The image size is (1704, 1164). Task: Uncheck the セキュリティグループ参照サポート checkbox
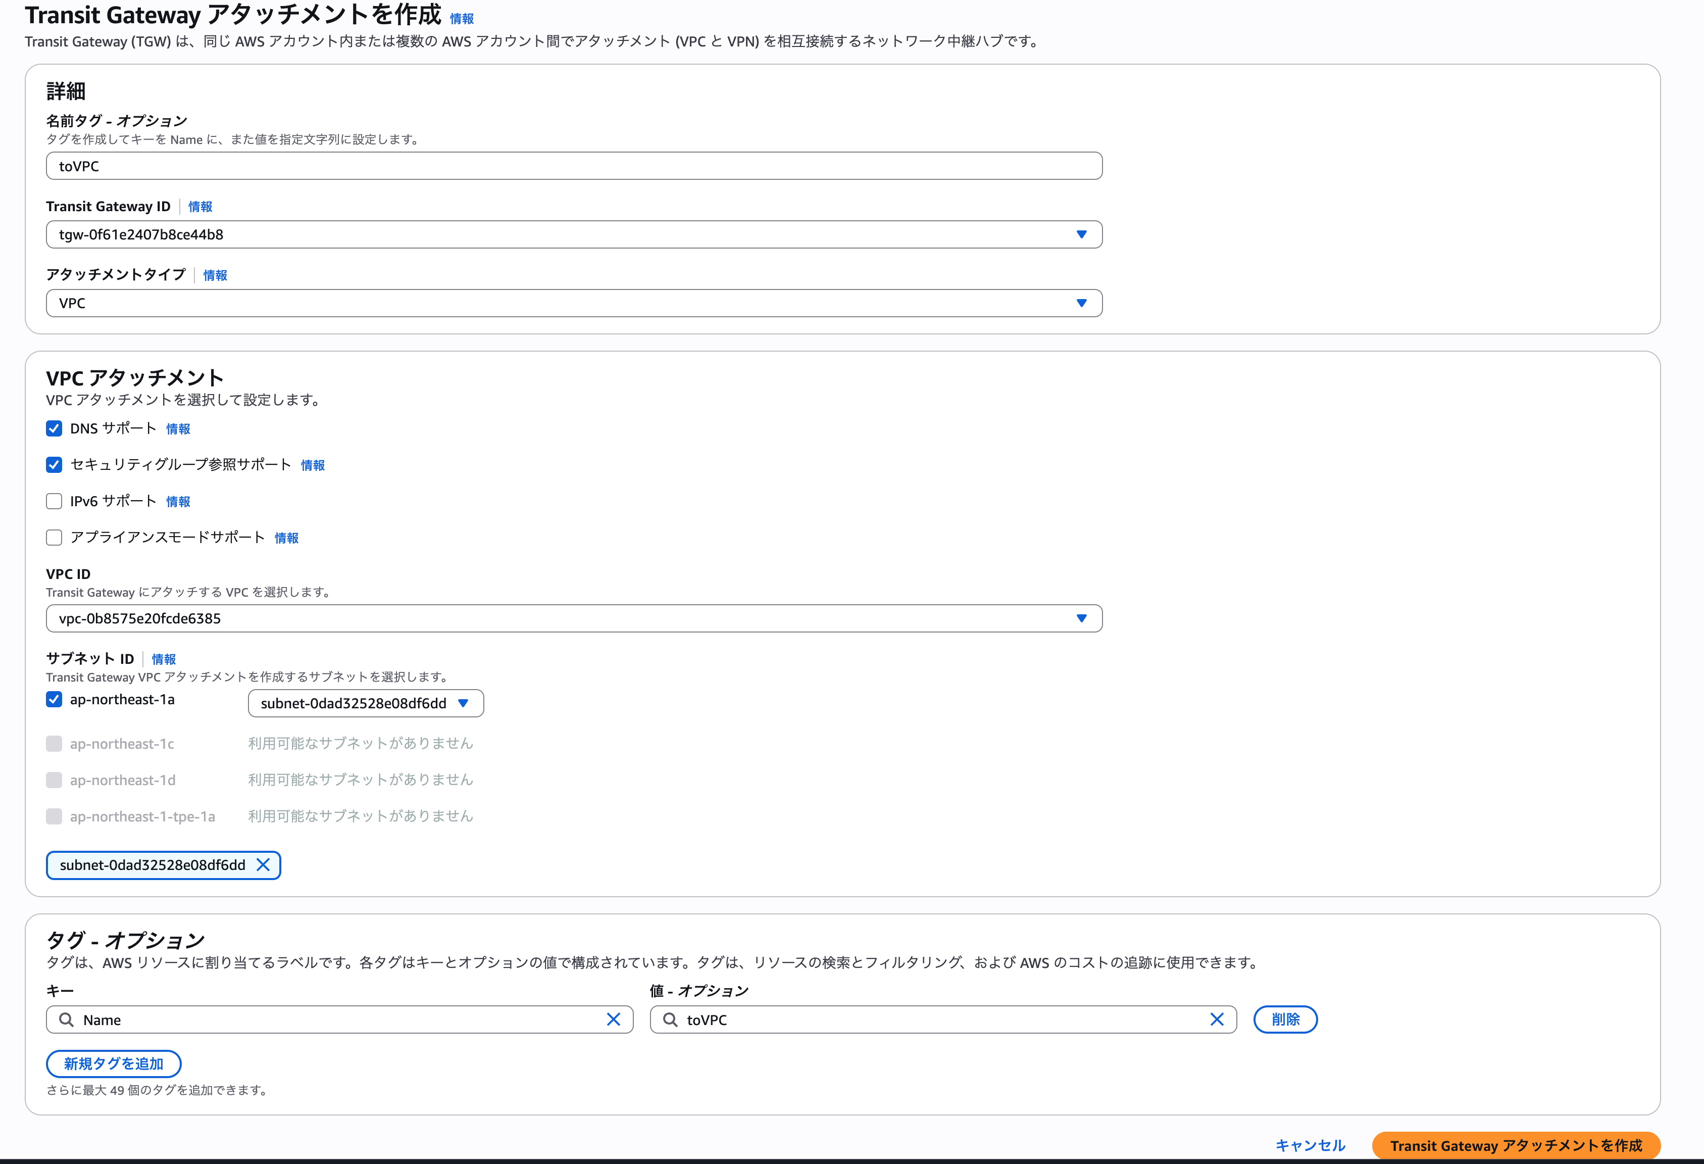[54, 464]
